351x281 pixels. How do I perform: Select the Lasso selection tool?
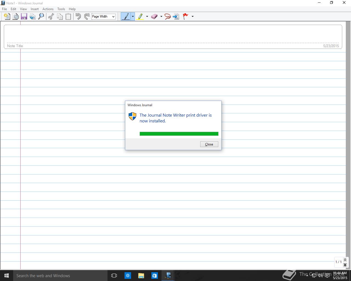[168, 16]
